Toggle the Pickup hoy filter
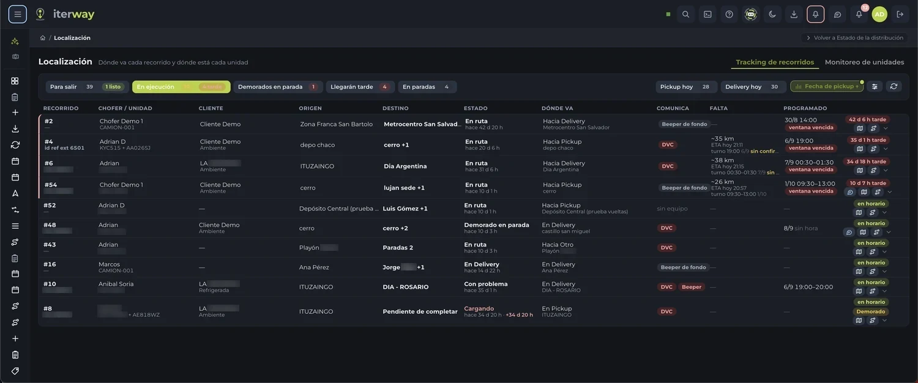 [686, 87]
